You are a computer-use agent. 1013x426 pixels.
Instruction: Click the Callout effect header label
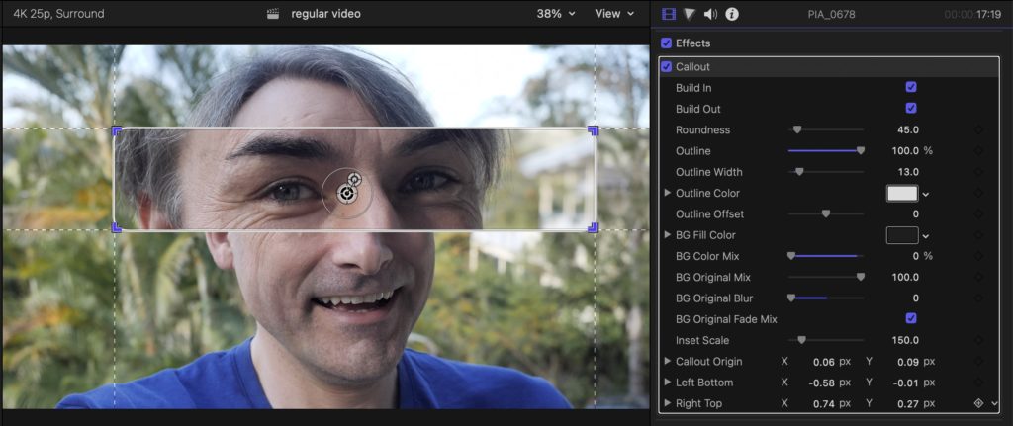coord(692,66)
